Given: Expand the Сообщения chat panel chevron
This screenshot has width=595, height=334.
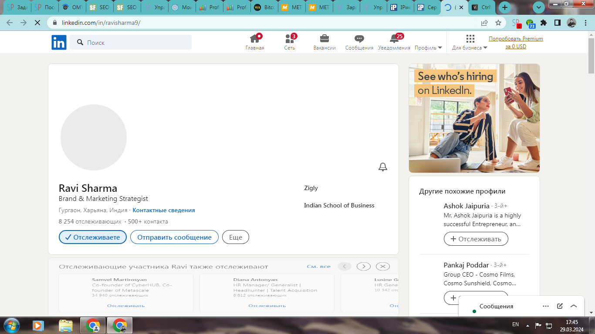Looking at the screenshot, I should click(x=574, y=306).
